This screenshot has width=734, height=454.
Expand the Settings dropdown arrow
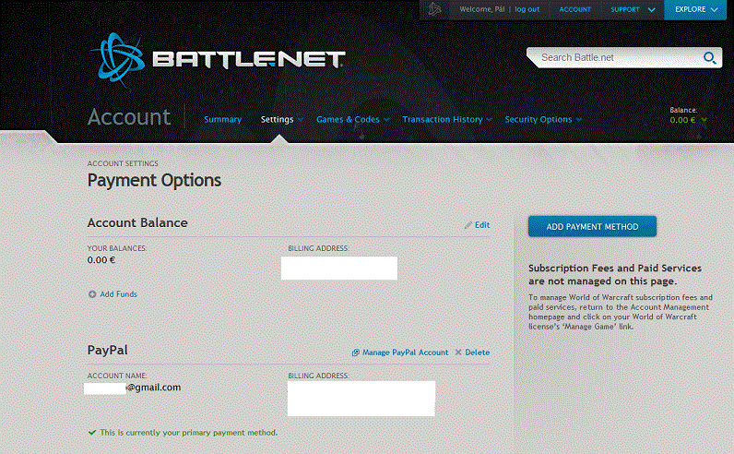coord(301,120)
